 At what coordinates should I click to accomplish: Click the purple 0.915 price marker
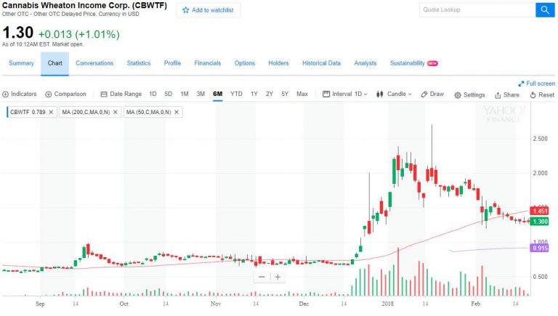click(540, 248)
